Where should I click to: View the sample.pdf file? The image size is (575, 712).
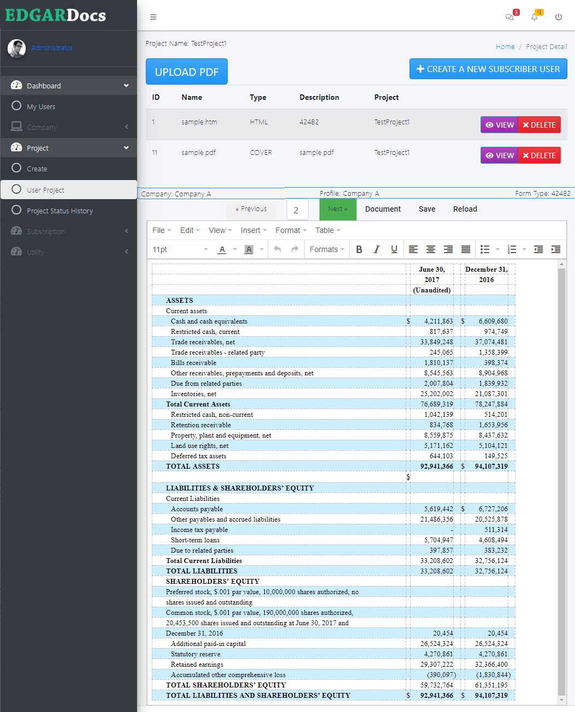pos(499,155)
